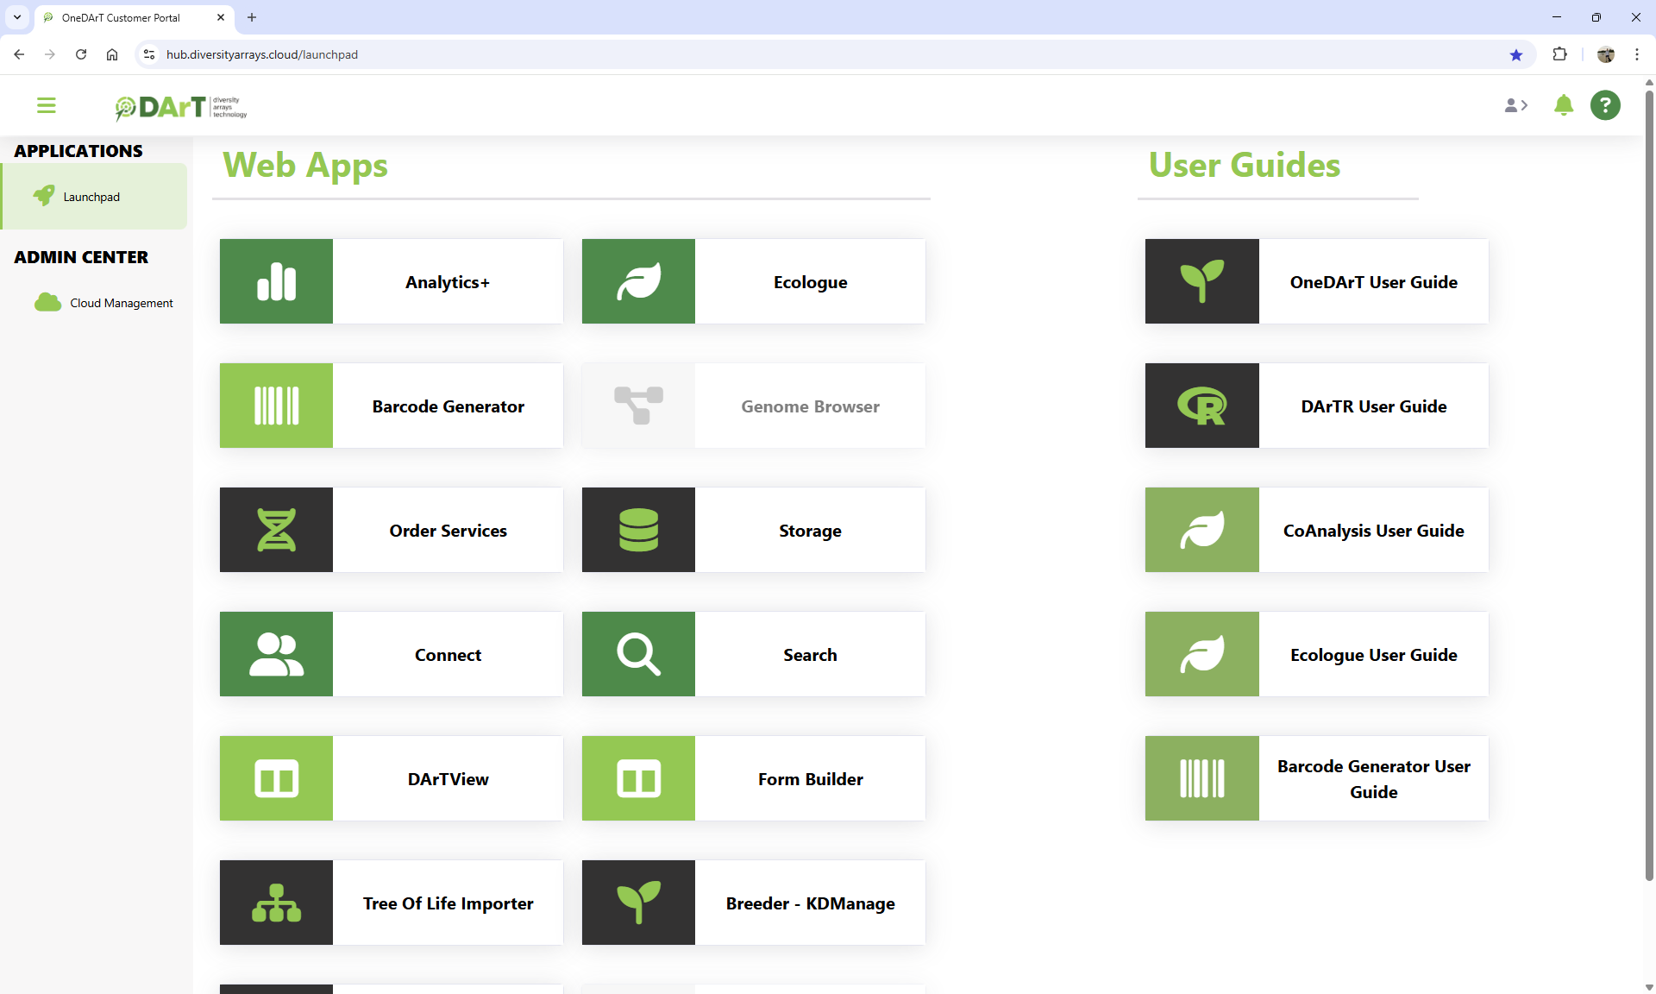Open Cloud Management in Admin Center
This screenshot has height=994, width=1656.
tap(103, 303)
